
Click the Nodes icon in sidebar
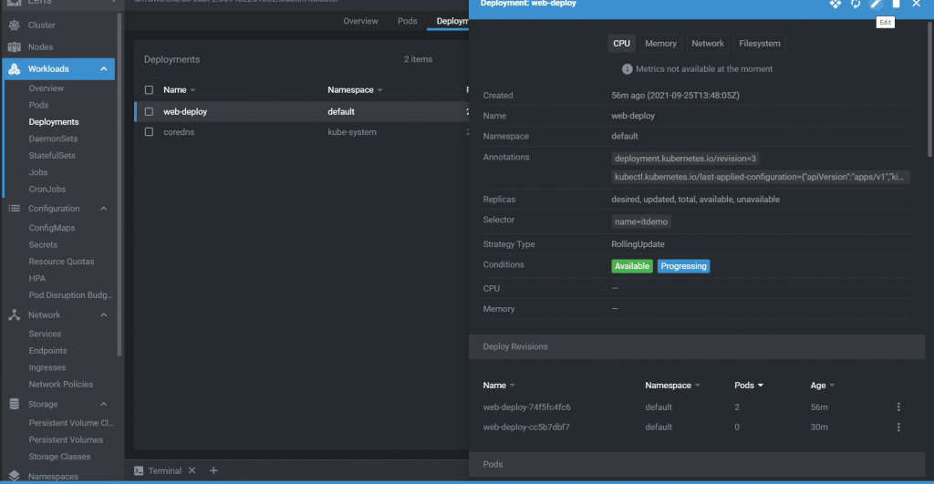coord(15,47)
